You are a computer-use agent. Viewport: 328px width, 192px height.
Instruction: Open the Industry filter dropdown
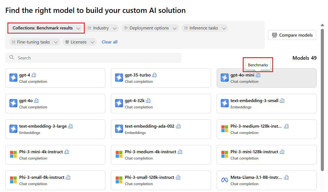[102, 28]
